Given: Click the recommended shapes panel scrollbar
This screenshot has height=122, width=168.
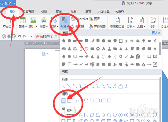Looking at the screenshot, I should [x=160, y=49].
